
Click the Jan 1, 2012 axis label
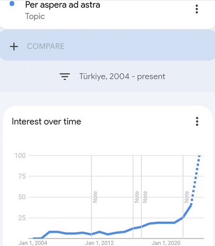[99, 243]
